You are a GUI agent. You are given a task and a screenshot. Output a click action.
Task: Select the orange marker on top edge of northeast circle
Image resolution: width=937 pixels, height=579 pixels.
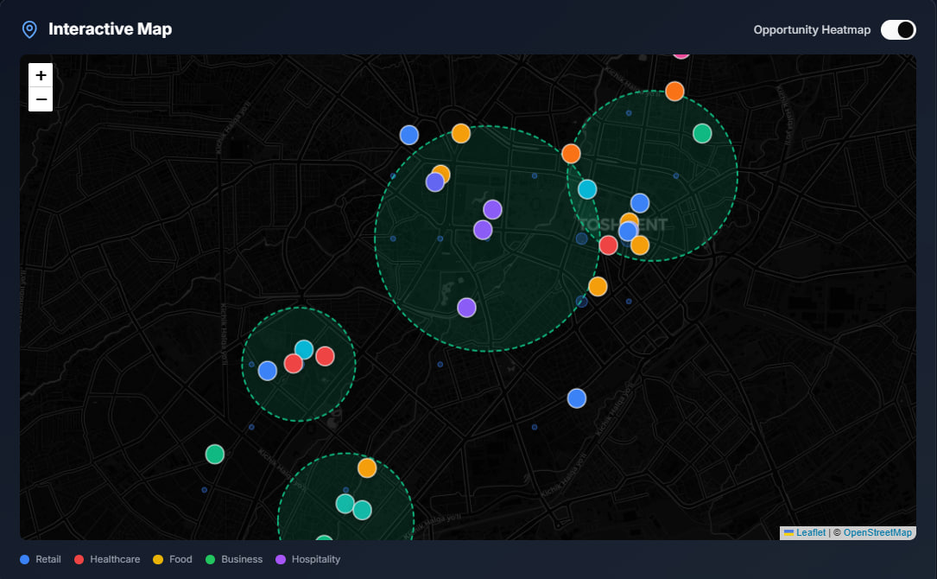tap(674, 92)
